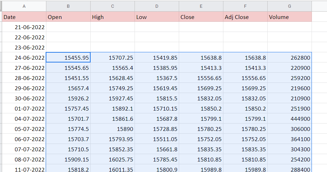Select empty Close cell for 22-06-2022

201,37
